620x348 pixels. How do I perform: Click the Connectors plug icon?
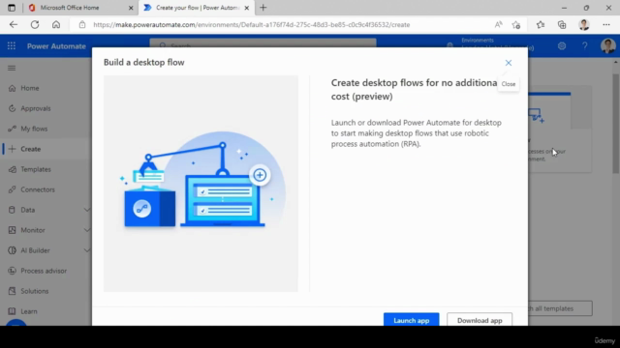12,189
